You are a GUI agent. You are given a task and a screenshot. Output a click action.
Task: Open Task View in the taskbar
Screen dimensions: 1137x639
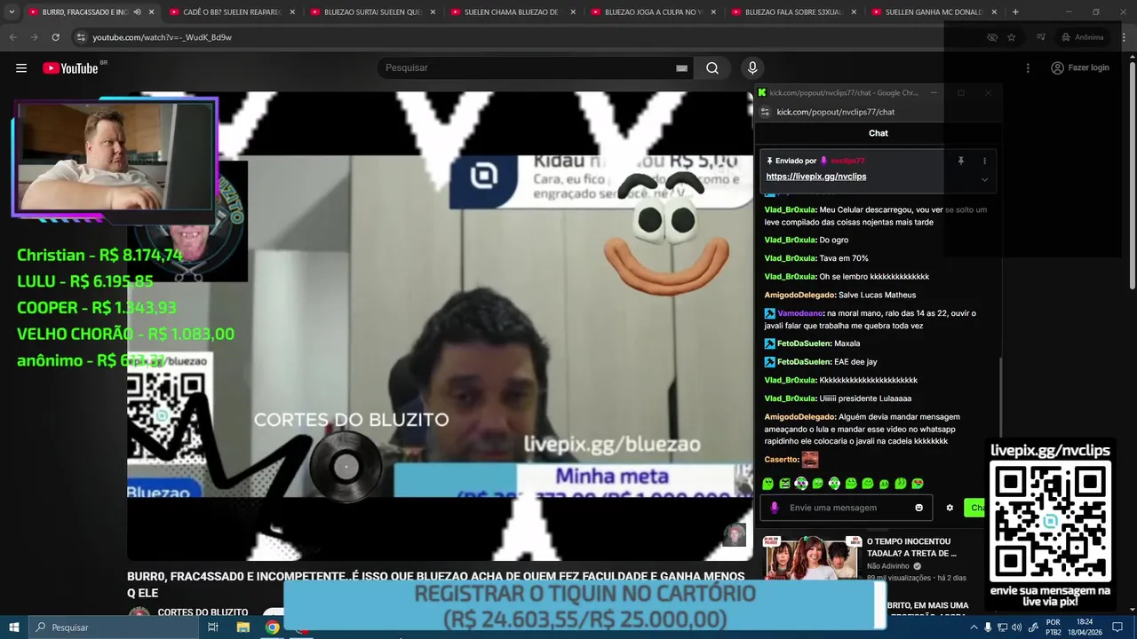pyautogui.click(x=213, y=627)
